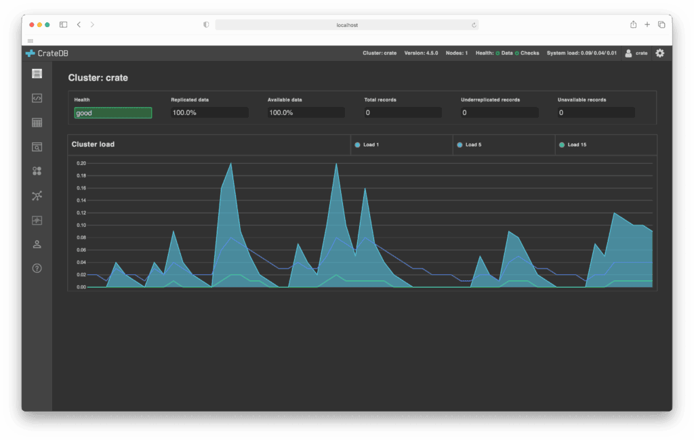Open the Shards panel
The width and height of the screenshot is (694, 440).
coord(37,171)
